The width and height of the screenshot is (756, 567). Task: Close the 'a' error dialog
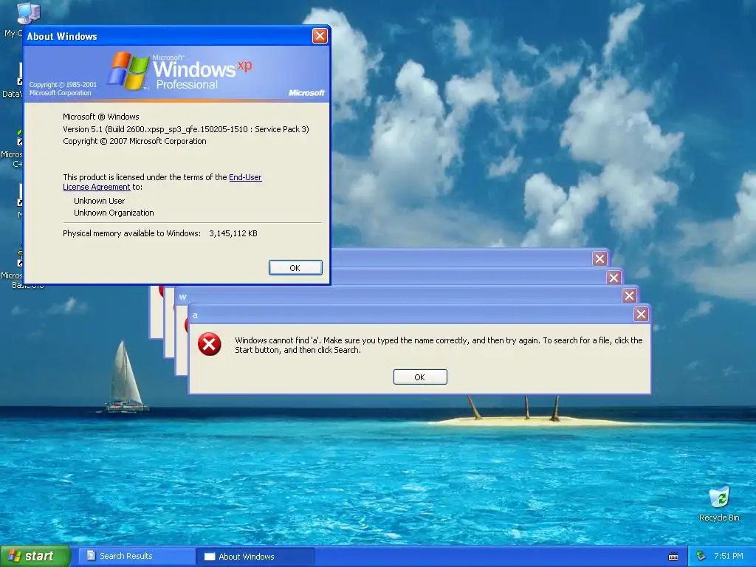[x=641, y=315]
